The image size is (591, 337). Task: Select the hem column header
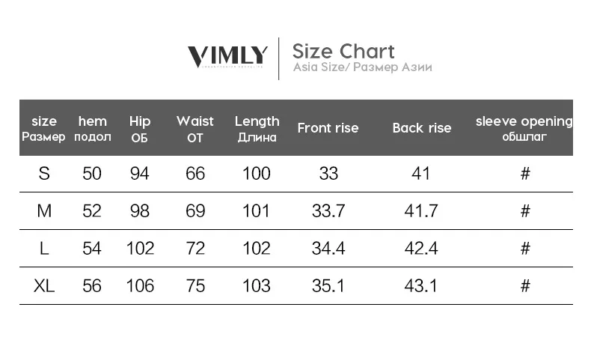(x=93, y=128)
